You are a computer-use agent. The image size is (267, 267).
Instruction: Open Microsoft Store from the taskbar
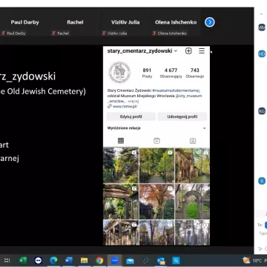coord(177,260)
